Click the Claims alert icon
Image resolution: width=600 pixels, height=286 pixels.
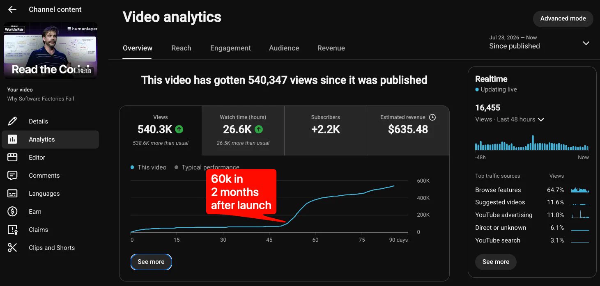pyautogui.click(x=12, y=229)
